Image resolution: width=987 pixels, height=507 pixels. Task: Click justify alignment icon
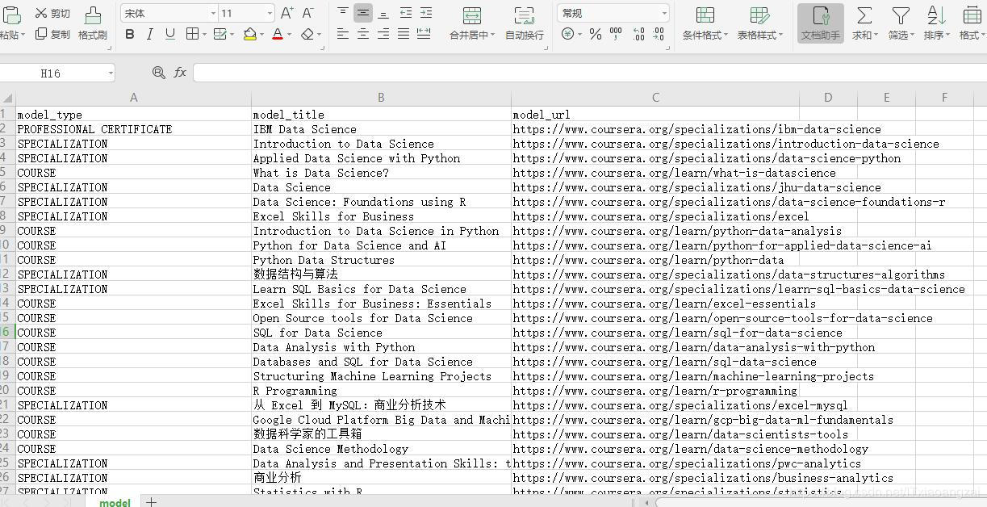coord(404,34)
